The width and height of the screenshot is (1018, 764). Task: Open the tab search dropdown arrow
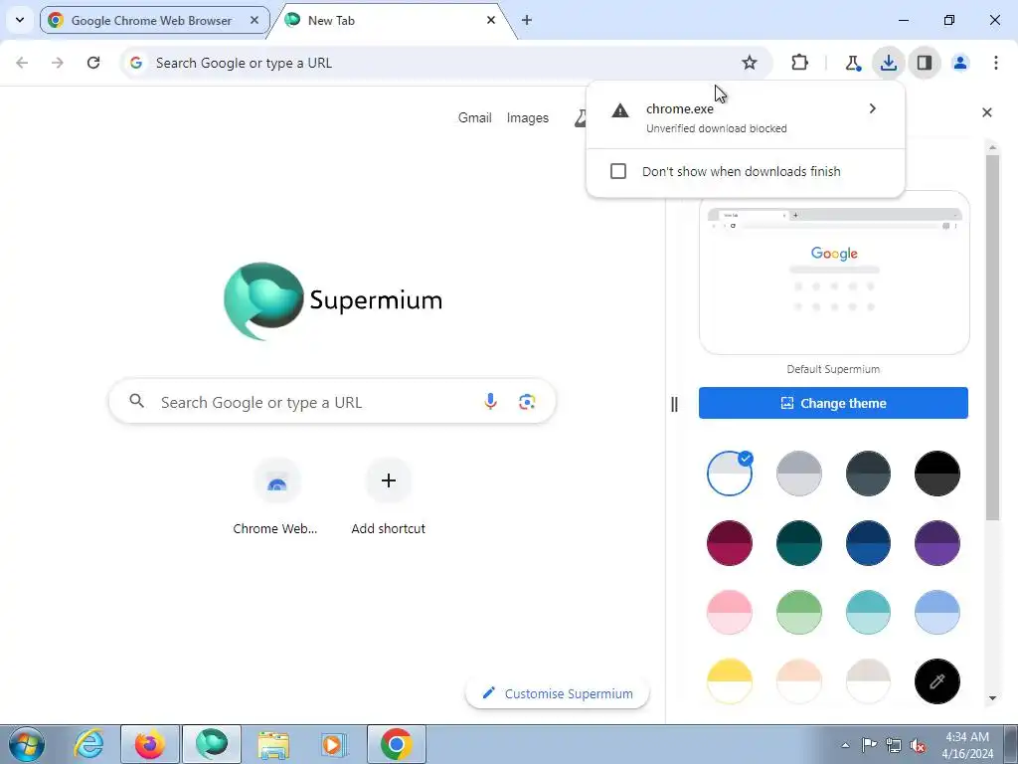[x=20, y=20]
